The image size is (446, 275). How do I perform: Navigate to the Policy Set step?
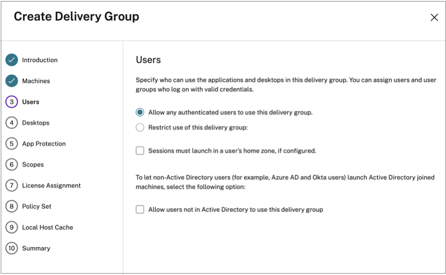point(37,207)
